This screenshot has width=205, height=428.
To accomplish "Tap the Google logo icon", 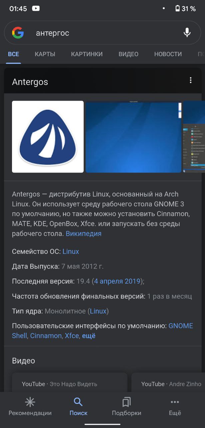I will pos(18,33).
